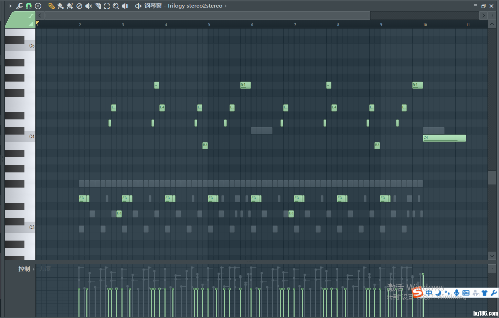
Task: Toggle the small triangle option above piano keys
Action: [x=31, y=24]
